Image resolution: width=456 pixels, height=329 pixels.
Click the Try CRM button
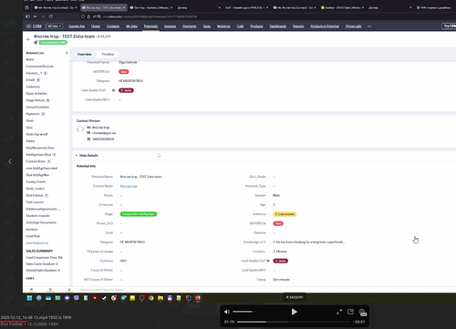(449, 26)
